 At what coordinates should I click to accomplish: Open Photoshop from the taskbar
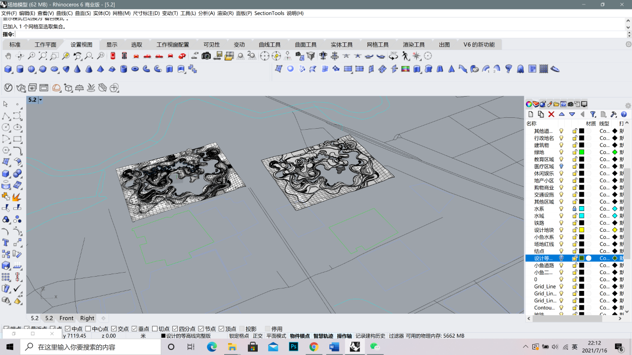click(293, 347)
